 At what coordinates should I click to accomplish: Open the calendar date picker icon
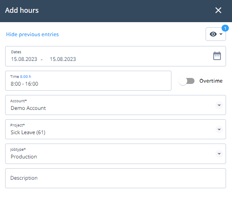(x=217, y=56)
